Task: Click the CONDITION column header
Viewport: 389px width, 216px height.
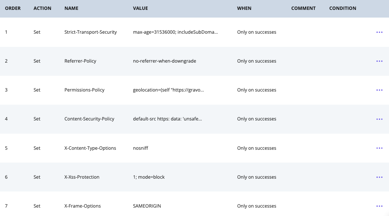Action: [x=342, y=8]
